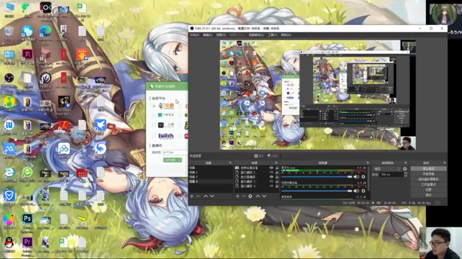Adjust the 300 ms duration stepper arrows
The image size is (462, 259).
(405, 174)
